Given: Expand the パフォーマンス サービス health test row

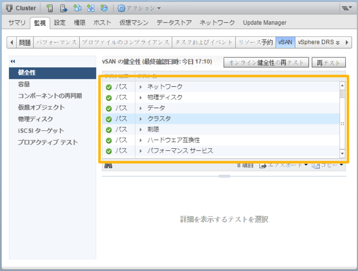Looking at the screenshot, I should 141,151.
